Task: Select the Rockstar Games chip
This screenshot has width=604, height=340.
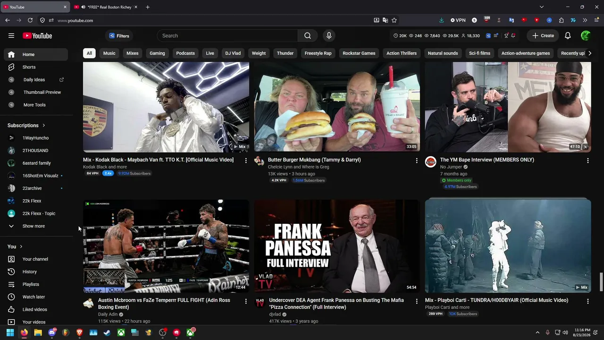Action: [x=359, y=53]
